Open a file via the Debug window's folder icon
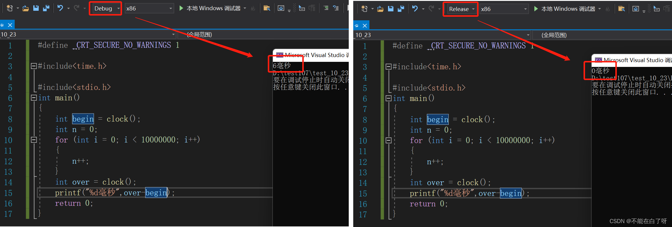Viewport: 672px width, 227px height. pos(26,8)
